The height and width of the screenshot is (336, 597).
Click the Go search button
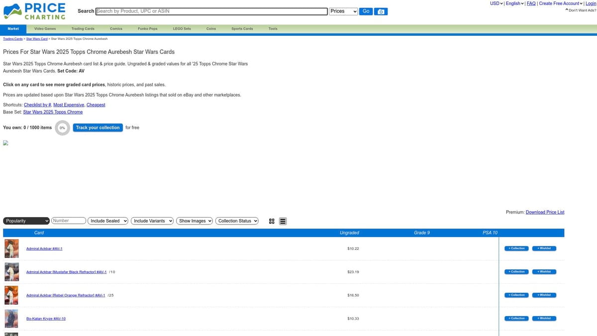pyautogui.click(x=366, y=11)
